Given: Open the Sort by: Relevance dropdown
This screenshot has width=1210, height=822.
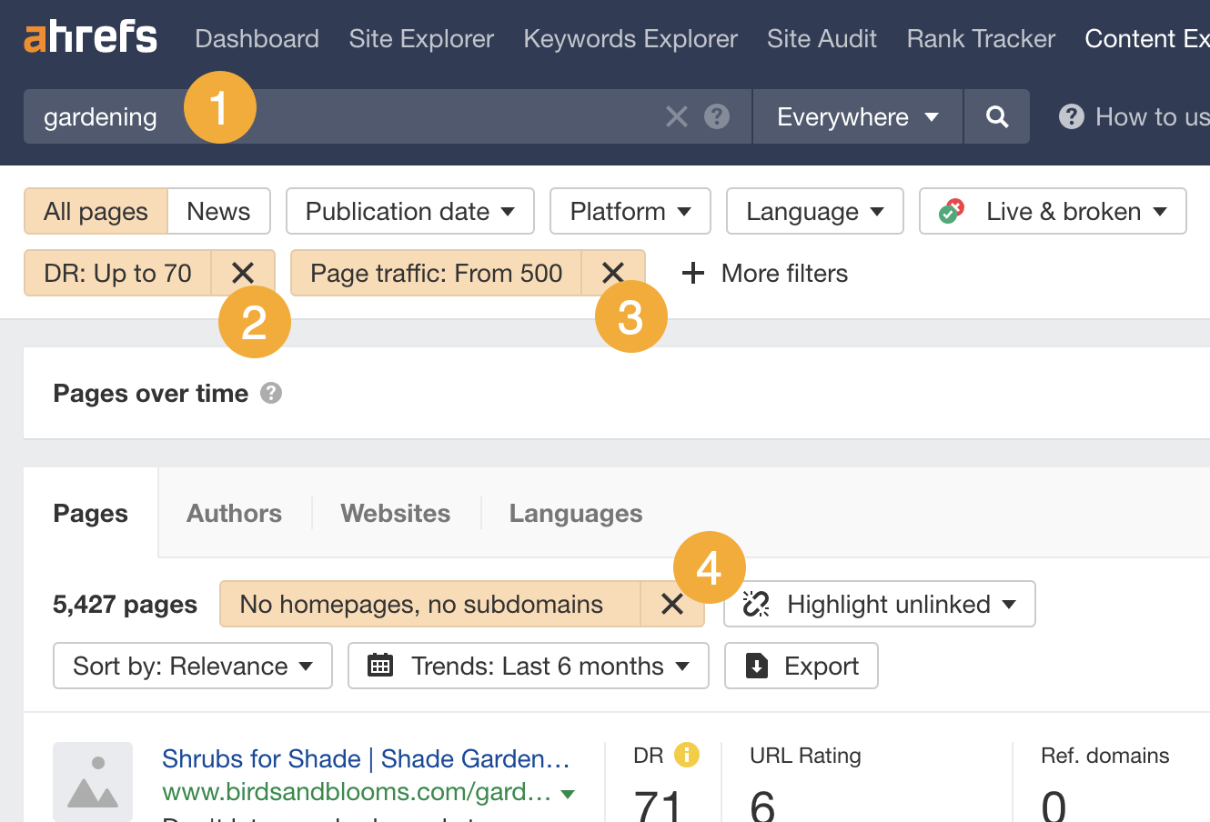Looking at the screenshot, I should tap(191, 666).
